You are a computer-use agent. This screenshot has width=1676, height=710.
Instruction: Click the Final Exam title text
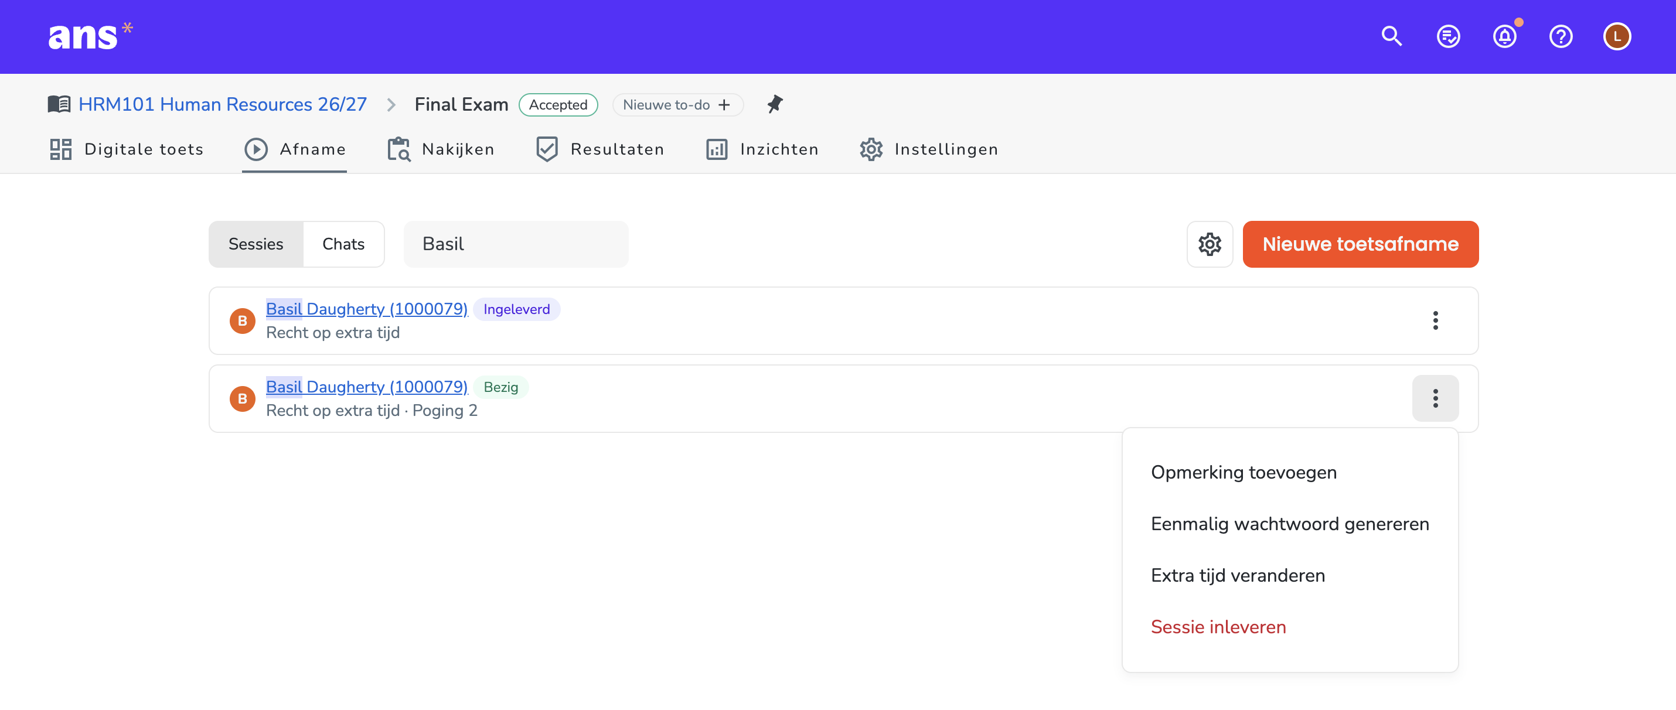[x=461, y=105]
